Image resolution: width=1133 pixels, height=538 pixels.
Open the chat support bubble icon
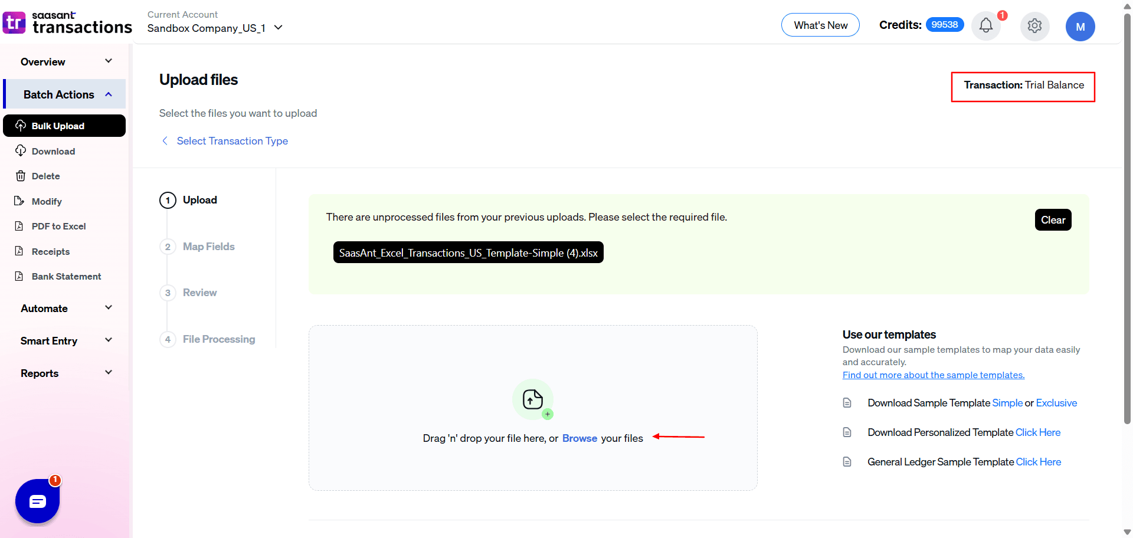[x=38, y=501]
